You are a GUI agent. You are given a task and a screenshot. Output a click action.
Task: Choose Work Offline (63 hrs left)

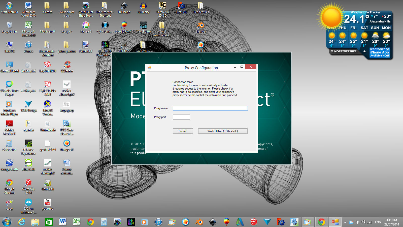pos(223,131)
